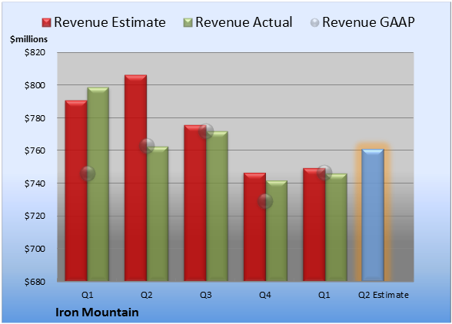The height and width of the screenshot is (324, 452).
Task: Select the red Q4 revenue estimate bar
Action: (x=254, y=227)
